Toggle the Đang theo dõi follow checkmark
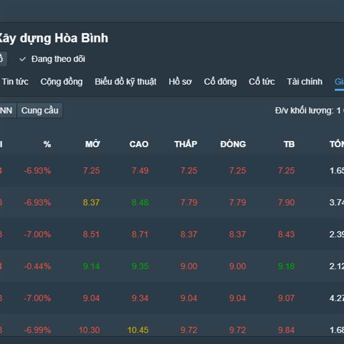This screenshot has width=344, height=344. 23,59
